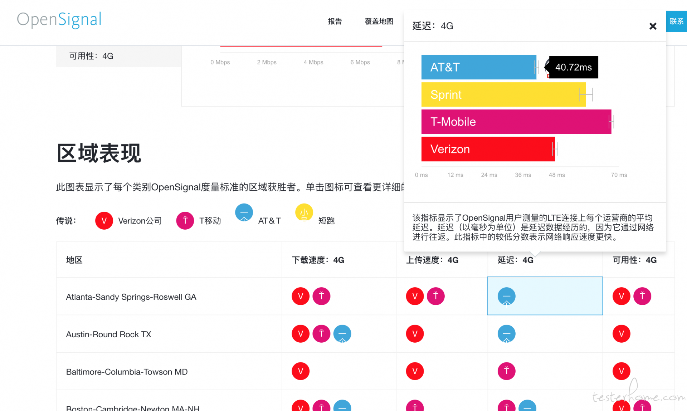
Task: Click the 2 Mbps axis label
Action: [x=267, y=62]
